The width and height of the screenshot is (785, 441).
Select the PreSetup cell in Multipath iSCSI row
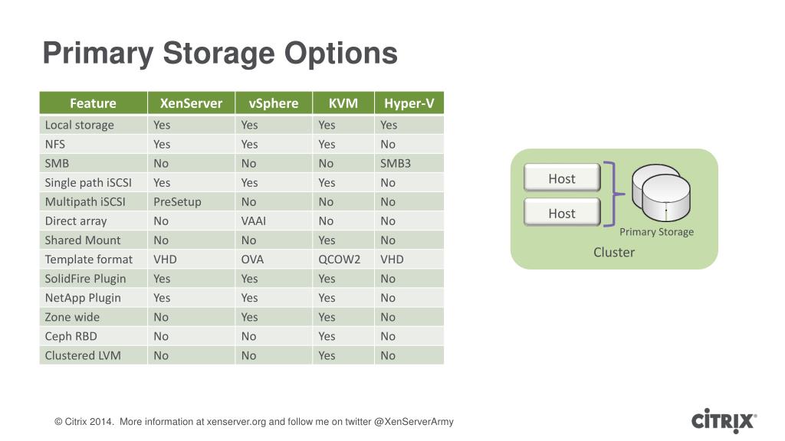point(191,202)
